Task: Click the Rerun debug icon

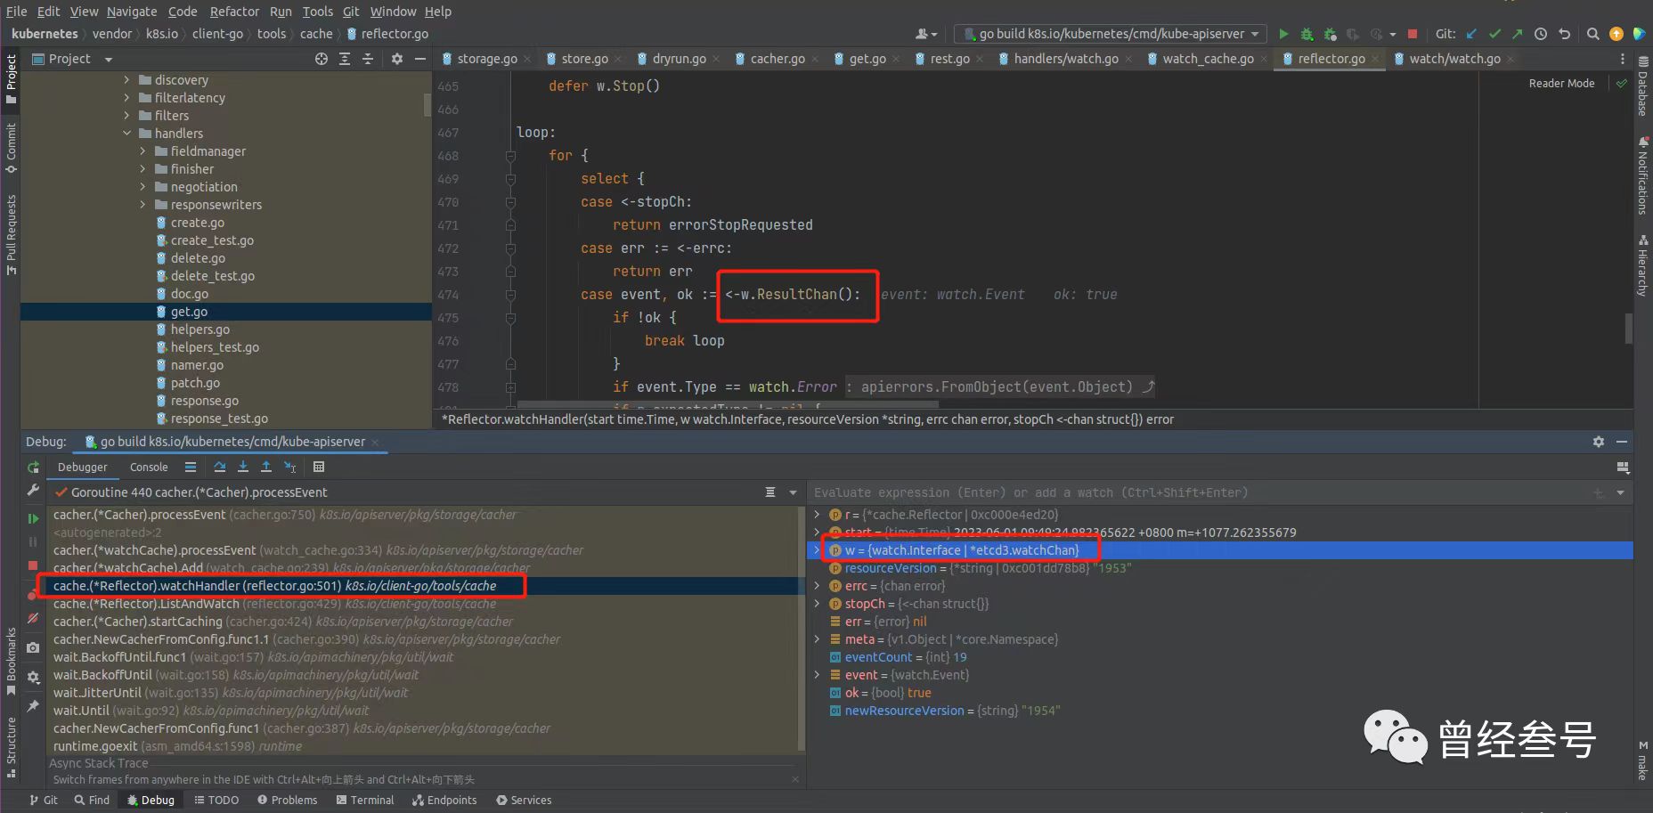Action: [33, 467]
